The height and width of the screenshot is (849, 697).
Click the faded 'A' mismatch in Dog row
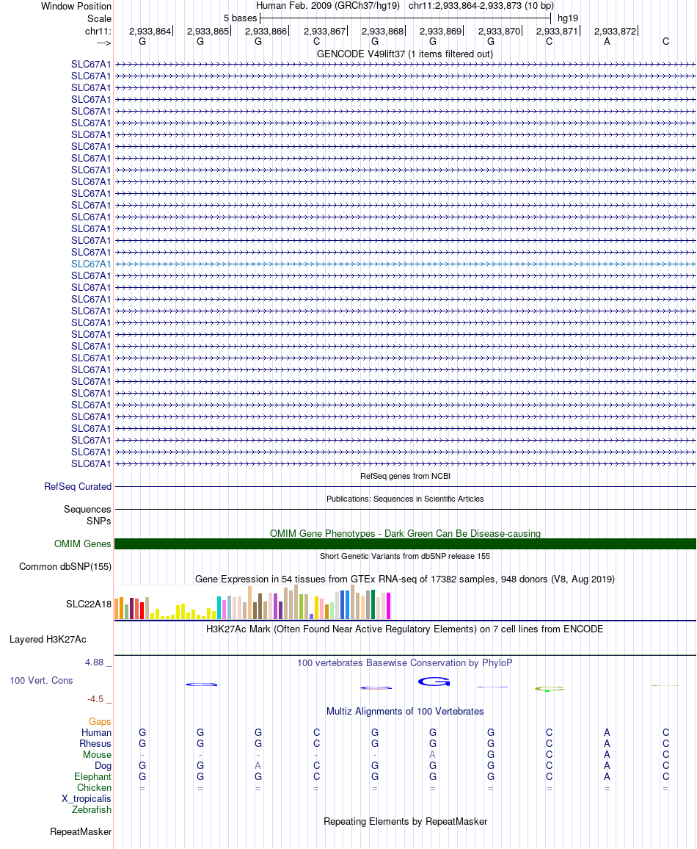(258, 765)
